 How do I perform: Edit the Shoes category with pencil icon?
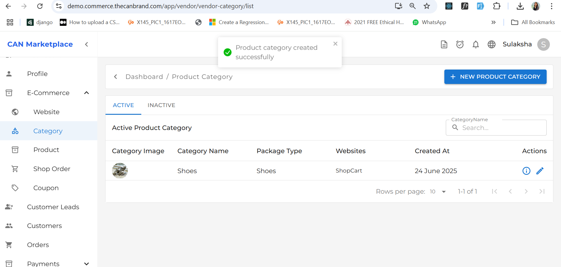(540, 171)
